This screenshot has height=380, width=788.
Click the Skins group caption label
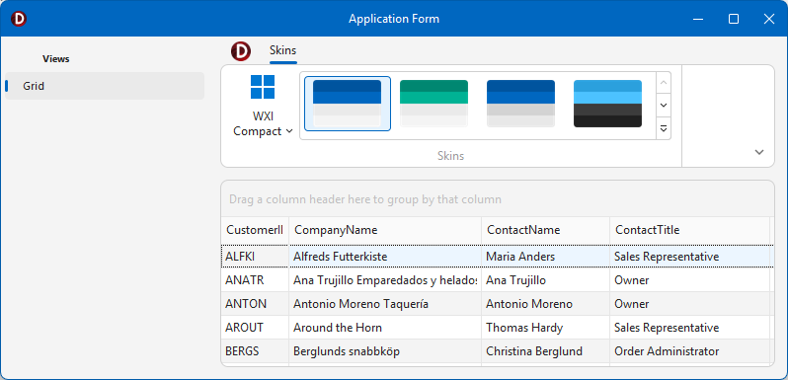click(x=451, y=156)
